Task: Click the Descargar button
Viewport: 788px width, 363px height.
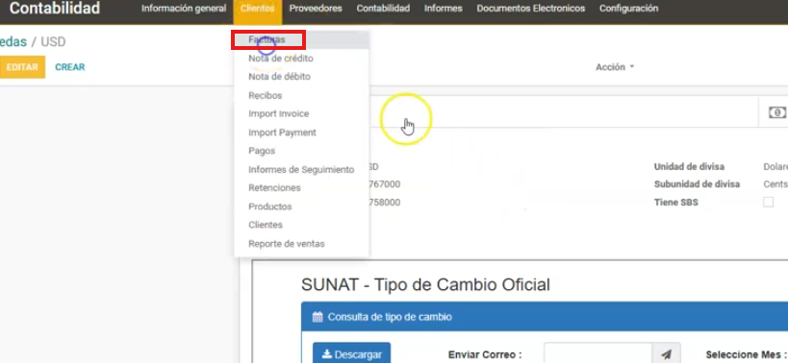Action: [351, 354]
